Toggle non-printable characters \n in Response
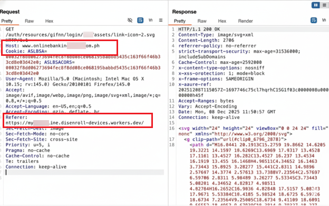329x206 pixels. [x=324, y=20]
